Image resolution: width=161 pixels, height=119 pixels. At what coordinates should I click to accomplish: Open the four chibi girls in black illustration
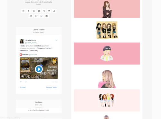click(107, 30)
